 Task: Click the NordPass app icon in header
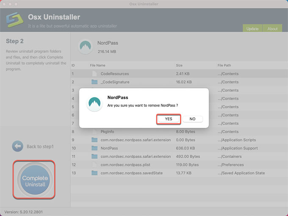(x=86, y=47)
